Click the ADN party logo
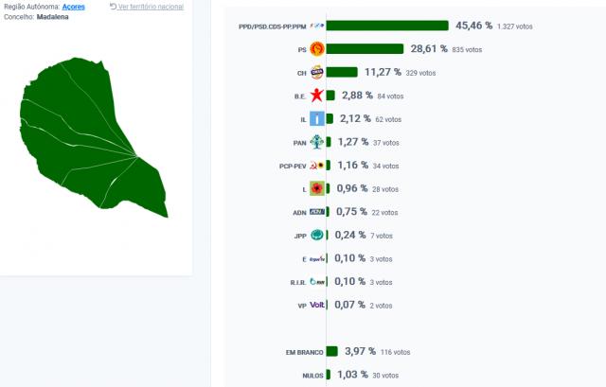606x387 pixels. point(317,212)
